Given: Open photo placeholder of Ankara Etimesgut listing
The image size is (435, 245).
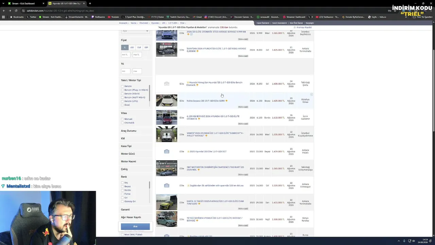Looking at the screenshot, I should point(167,185).
